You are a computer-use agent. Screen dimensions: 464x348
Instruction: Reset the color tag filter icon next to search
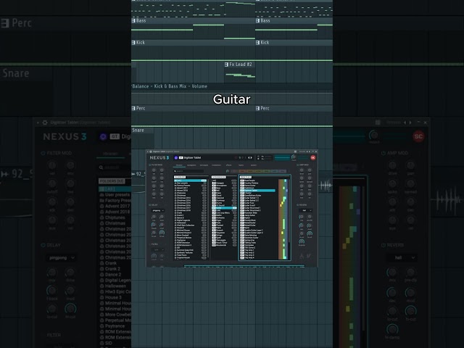click(x=228, y=171)
